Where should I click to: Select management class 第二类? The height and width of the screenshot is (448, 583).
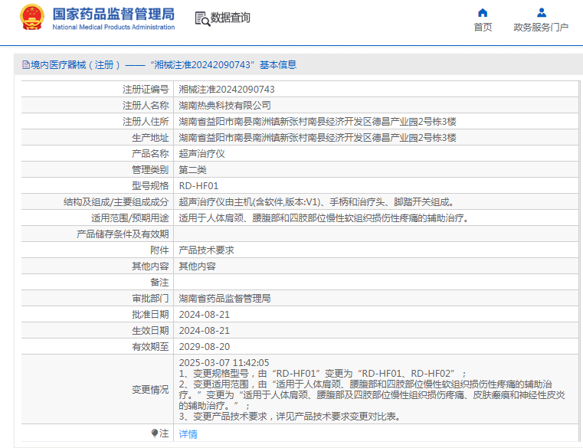192,170
